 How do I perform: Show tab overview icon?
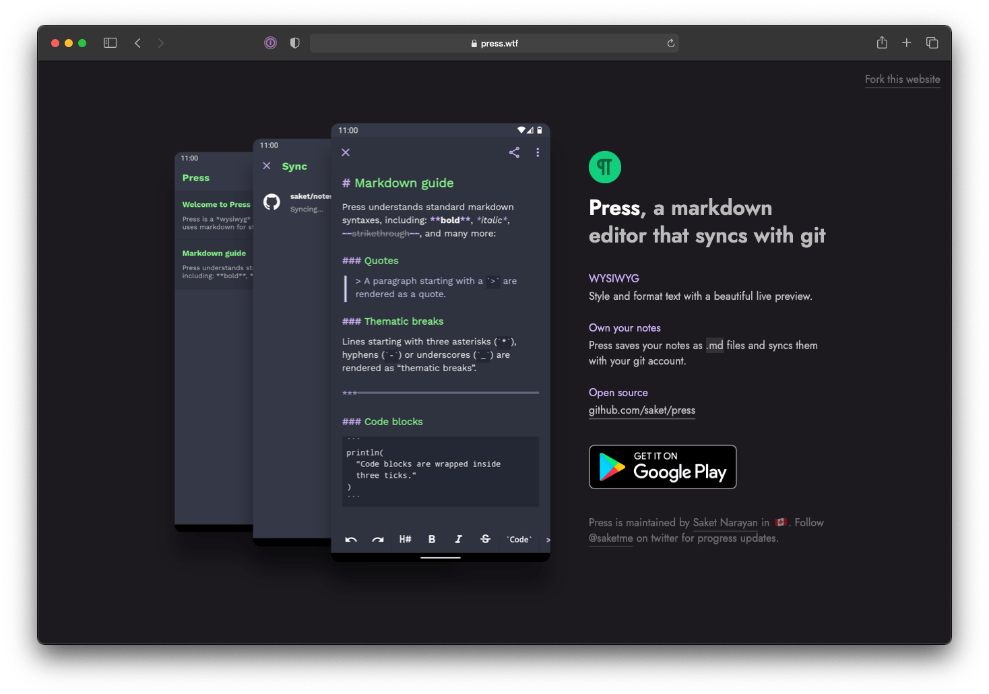[x=932, y=42]
